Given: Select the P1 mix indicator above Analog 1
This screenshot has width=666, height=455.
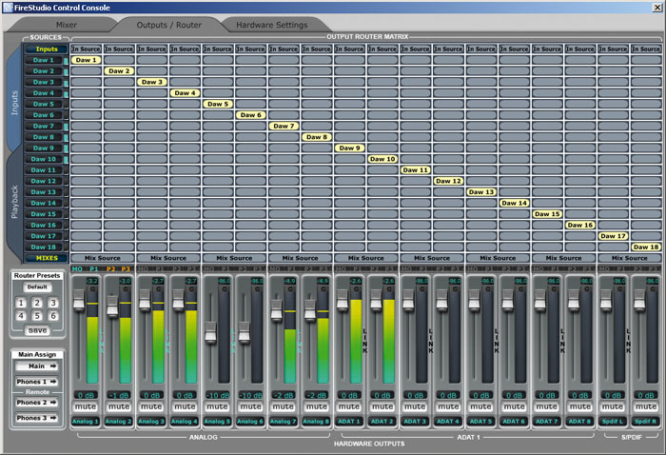Looking at the screenshot, I should click(x=94, y=270).
